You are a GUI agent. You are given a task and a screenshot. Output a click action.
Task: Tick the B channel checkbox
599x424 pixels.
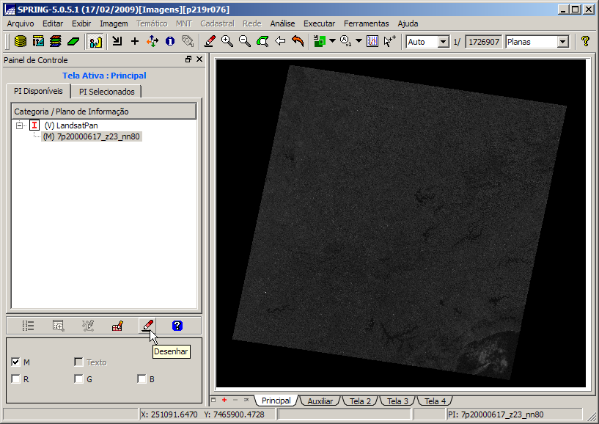pyautogui.click(x=142, y=379)
